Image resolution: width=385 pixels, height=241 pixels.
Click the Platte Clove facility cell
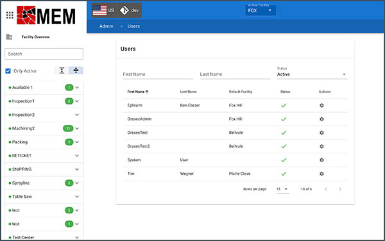(x=239, y=174)
